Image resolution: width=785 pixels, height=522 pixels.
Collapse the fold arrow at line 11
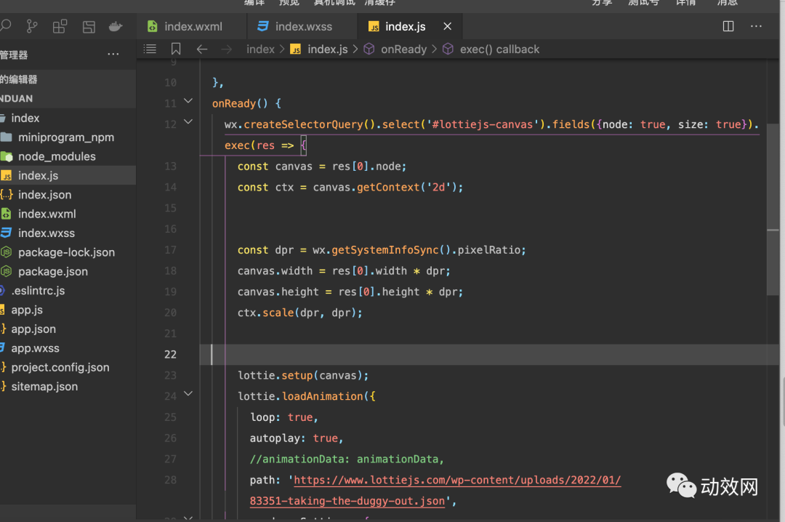(x=188, y=101)
